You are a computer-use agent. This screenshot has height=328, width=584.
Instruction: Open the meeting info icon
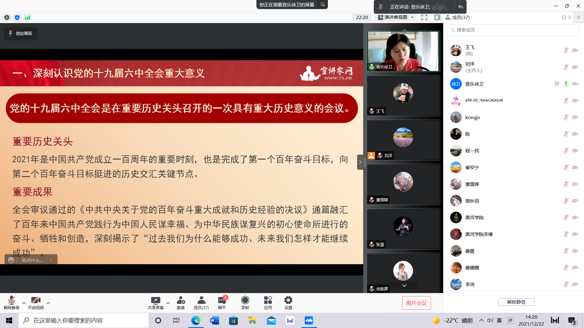coord(7,18)
